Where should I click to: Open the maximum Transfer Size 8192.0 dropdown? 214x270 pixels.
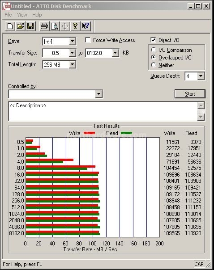(115, 53)
